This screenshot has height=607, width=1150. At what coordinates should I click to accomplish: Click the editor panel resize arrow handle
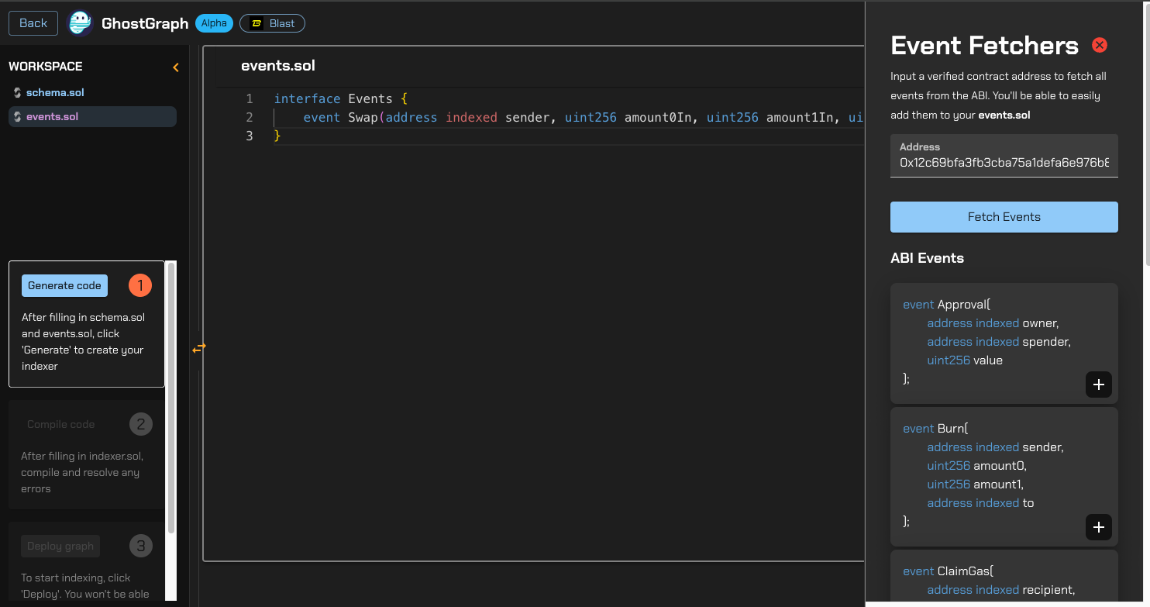click(199, 348)
